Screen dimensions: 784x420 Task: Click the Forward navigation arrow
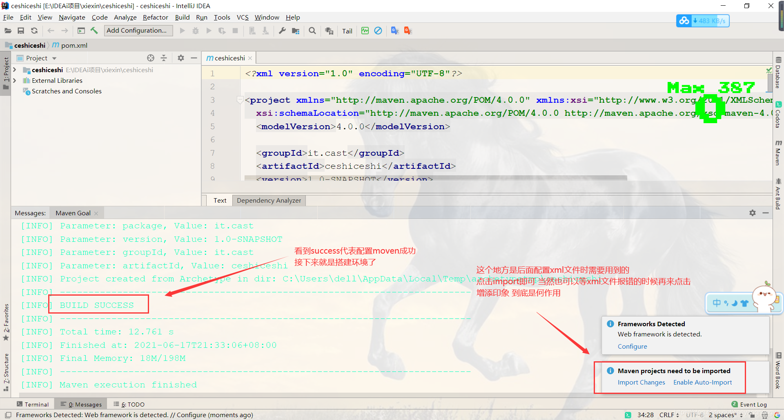tap(65, 31)
